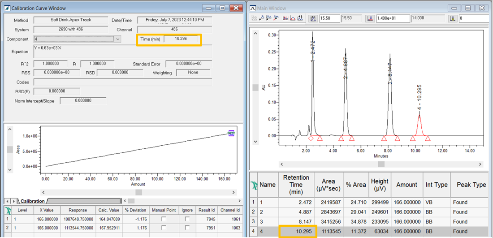Click the Main Window title bar icon
This screenshot has width=493, height=238.
[x=254, y=8]
